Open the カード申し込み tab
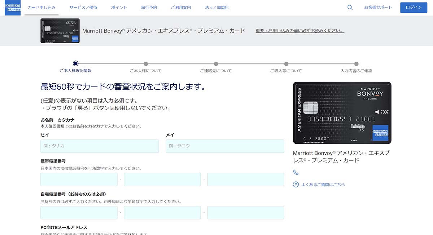 [x=41, y=8]
